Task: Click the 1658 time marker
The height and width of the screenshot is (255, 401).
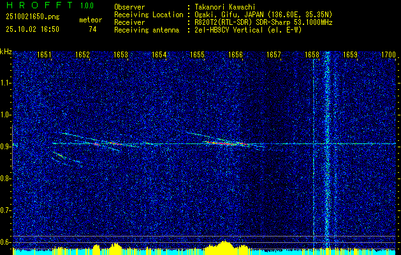Action: point(312,55)
